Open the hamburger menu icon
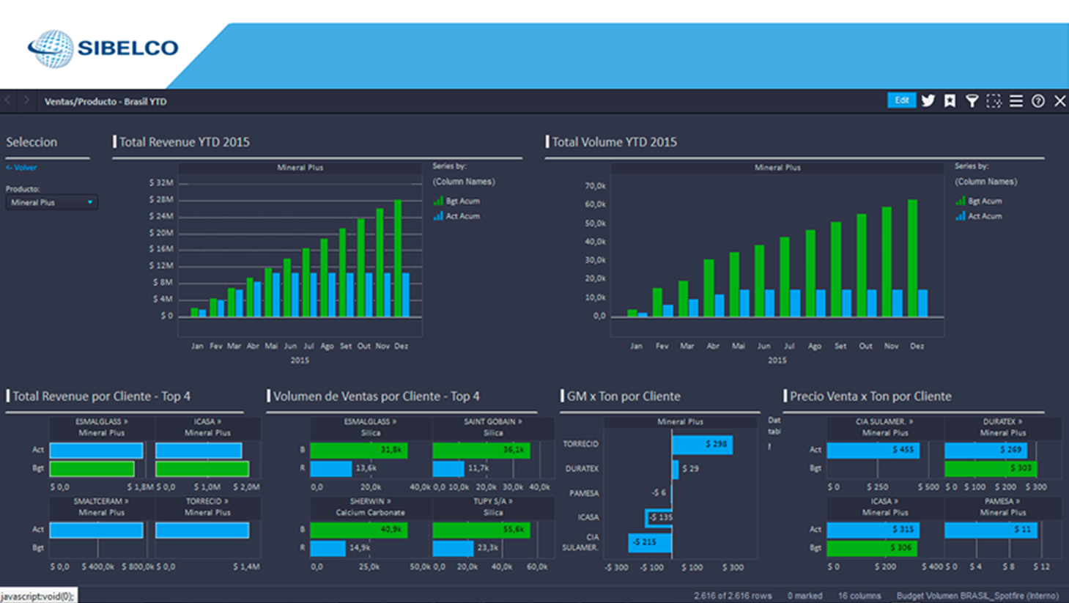 click(1016, 101)
